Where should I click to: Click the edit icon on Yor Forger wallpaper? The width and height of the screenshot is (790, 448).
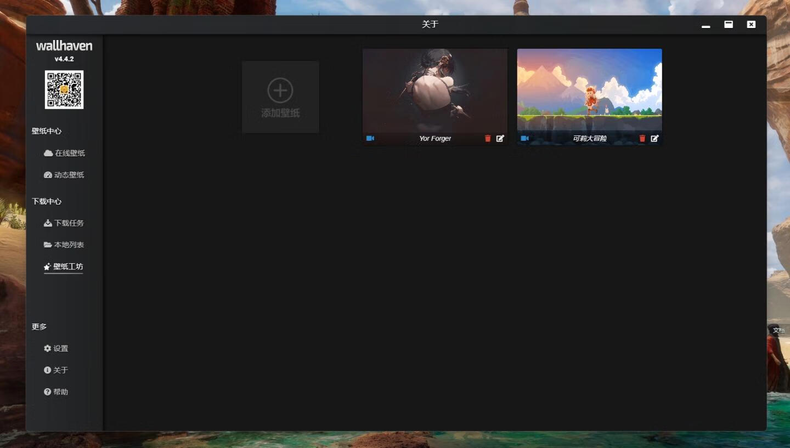(x=500, y=139)
